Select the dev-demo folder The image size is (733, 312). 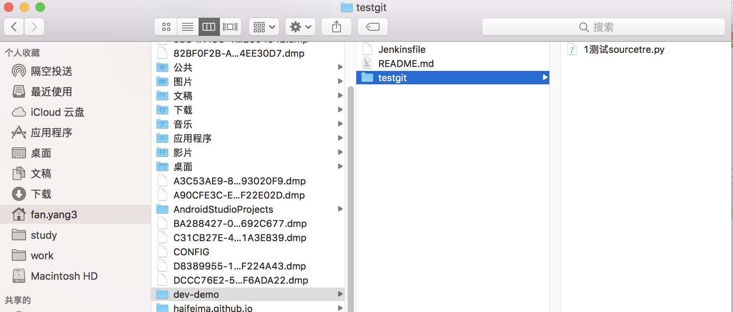tap(248, 294)
